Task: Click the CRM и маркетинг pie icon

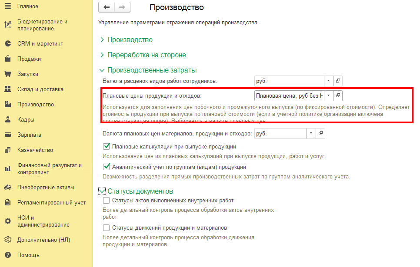Action: click(x=8, y=43)
